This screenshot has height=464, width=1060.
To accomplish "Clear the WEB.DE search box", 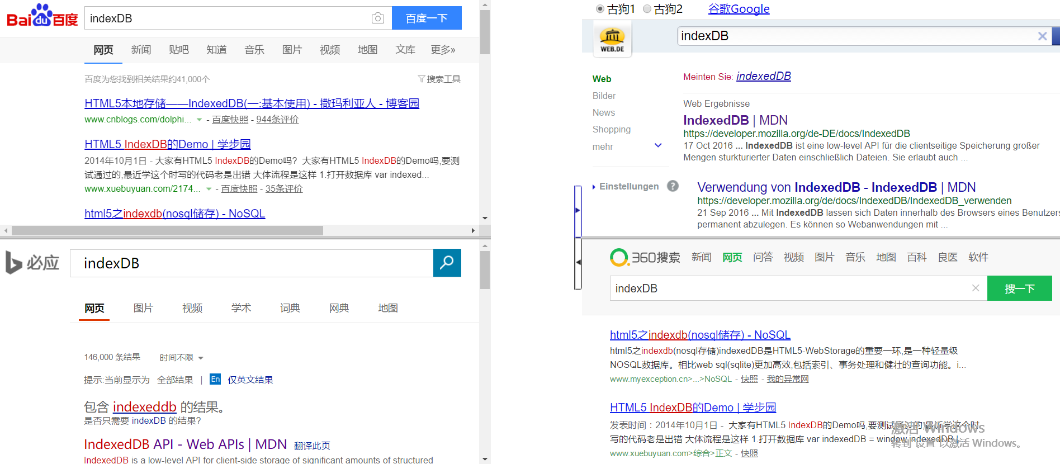I will (1042, 36).
